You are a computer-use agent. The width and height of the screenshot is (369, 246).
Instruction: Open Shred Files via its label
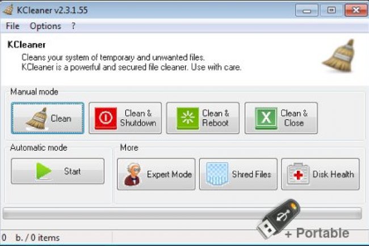pos(251,174)
